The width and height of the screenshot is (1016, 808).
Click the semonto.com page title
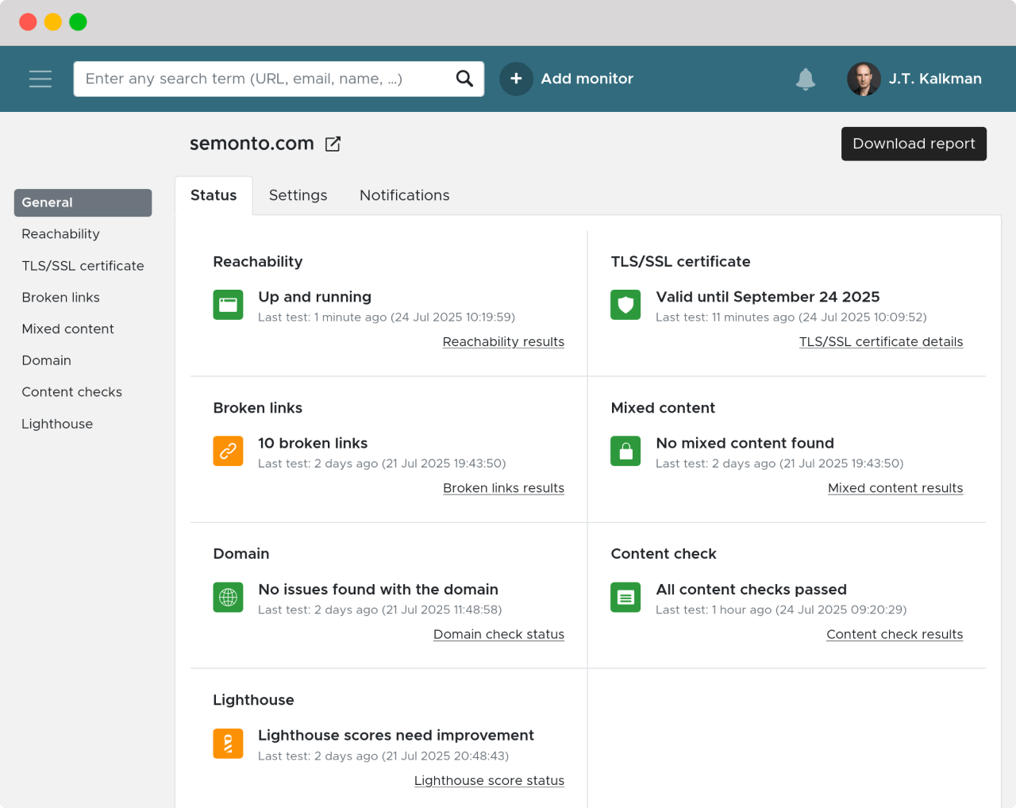252,144
